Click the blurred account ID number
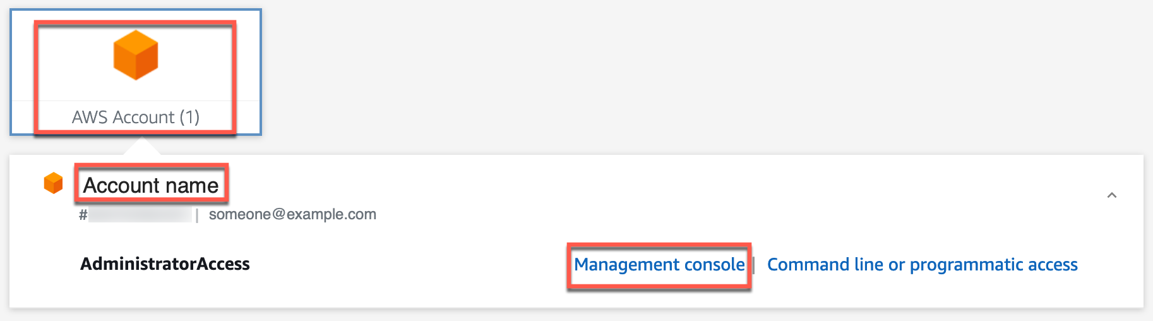Viewport: 1153px width, 321px height. 140,215
